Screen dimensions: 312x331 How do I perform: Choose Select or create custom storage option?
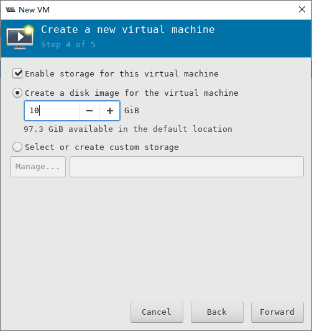(17, 147)
